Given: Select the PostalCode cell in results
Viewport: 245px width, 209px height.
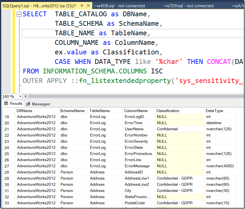Looking at the screenshot, I should coord(135,203).
